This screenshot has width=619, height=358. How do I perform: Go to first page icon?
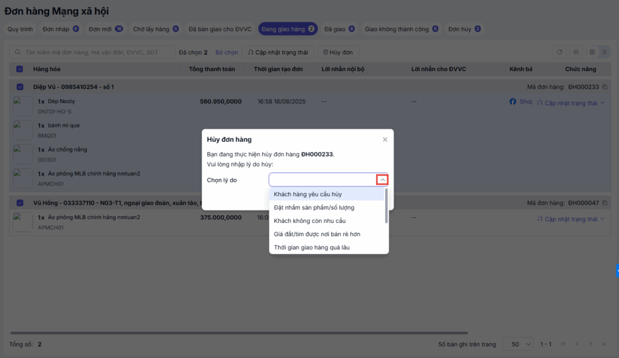(564, 344)
